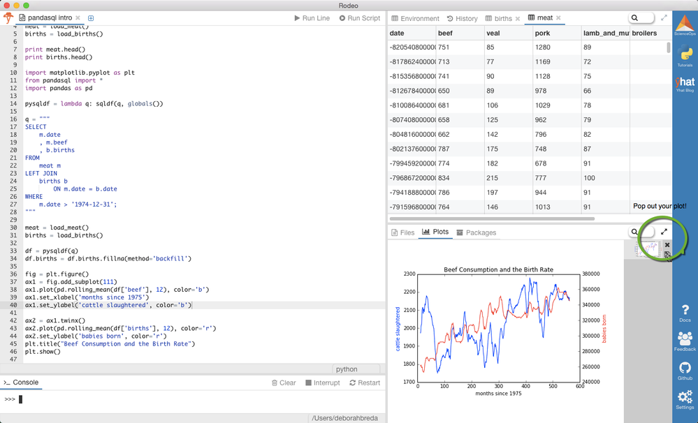Open the Yhat Blog sidebar icon
This screenshot has width=698, height=423.
coord(685,84)
